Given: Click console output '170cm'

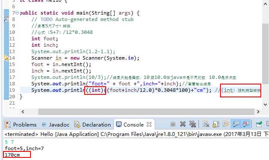Looking at the screenshot, I should pyautogui.click(x=12, y=155).
